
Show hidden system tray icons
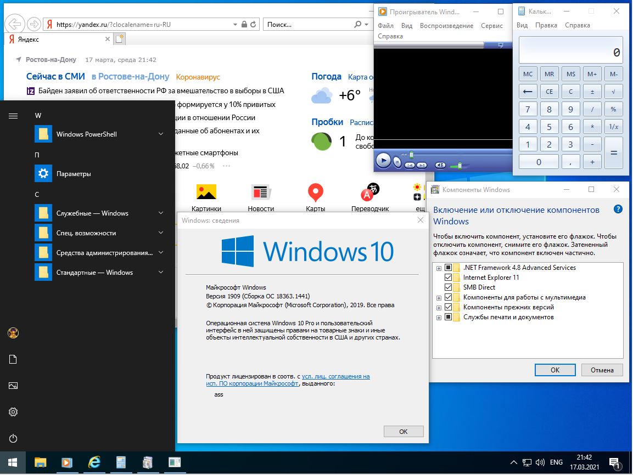click(513, 462)
